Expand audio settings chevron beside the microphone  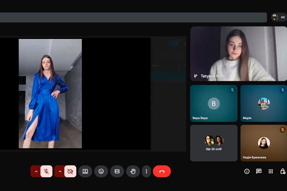click(36, 171)
